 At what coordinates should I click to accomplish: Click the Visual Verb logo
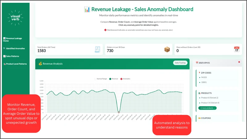[x=15, y=18]
